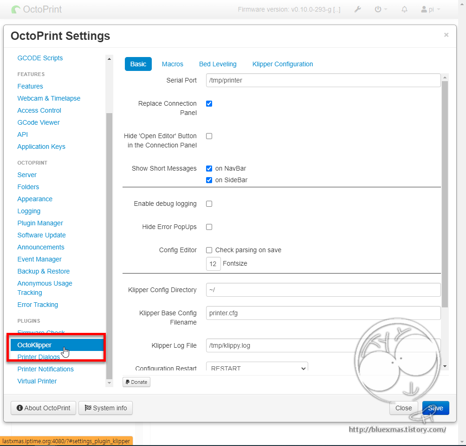Open Folders settings
This screenshot has height=446, width=466.
[x=28, y=187]
